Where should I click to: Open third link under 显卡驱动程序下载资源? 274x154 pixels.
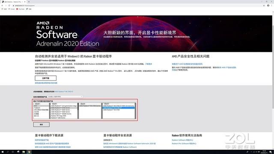click(x=53, y=147)
